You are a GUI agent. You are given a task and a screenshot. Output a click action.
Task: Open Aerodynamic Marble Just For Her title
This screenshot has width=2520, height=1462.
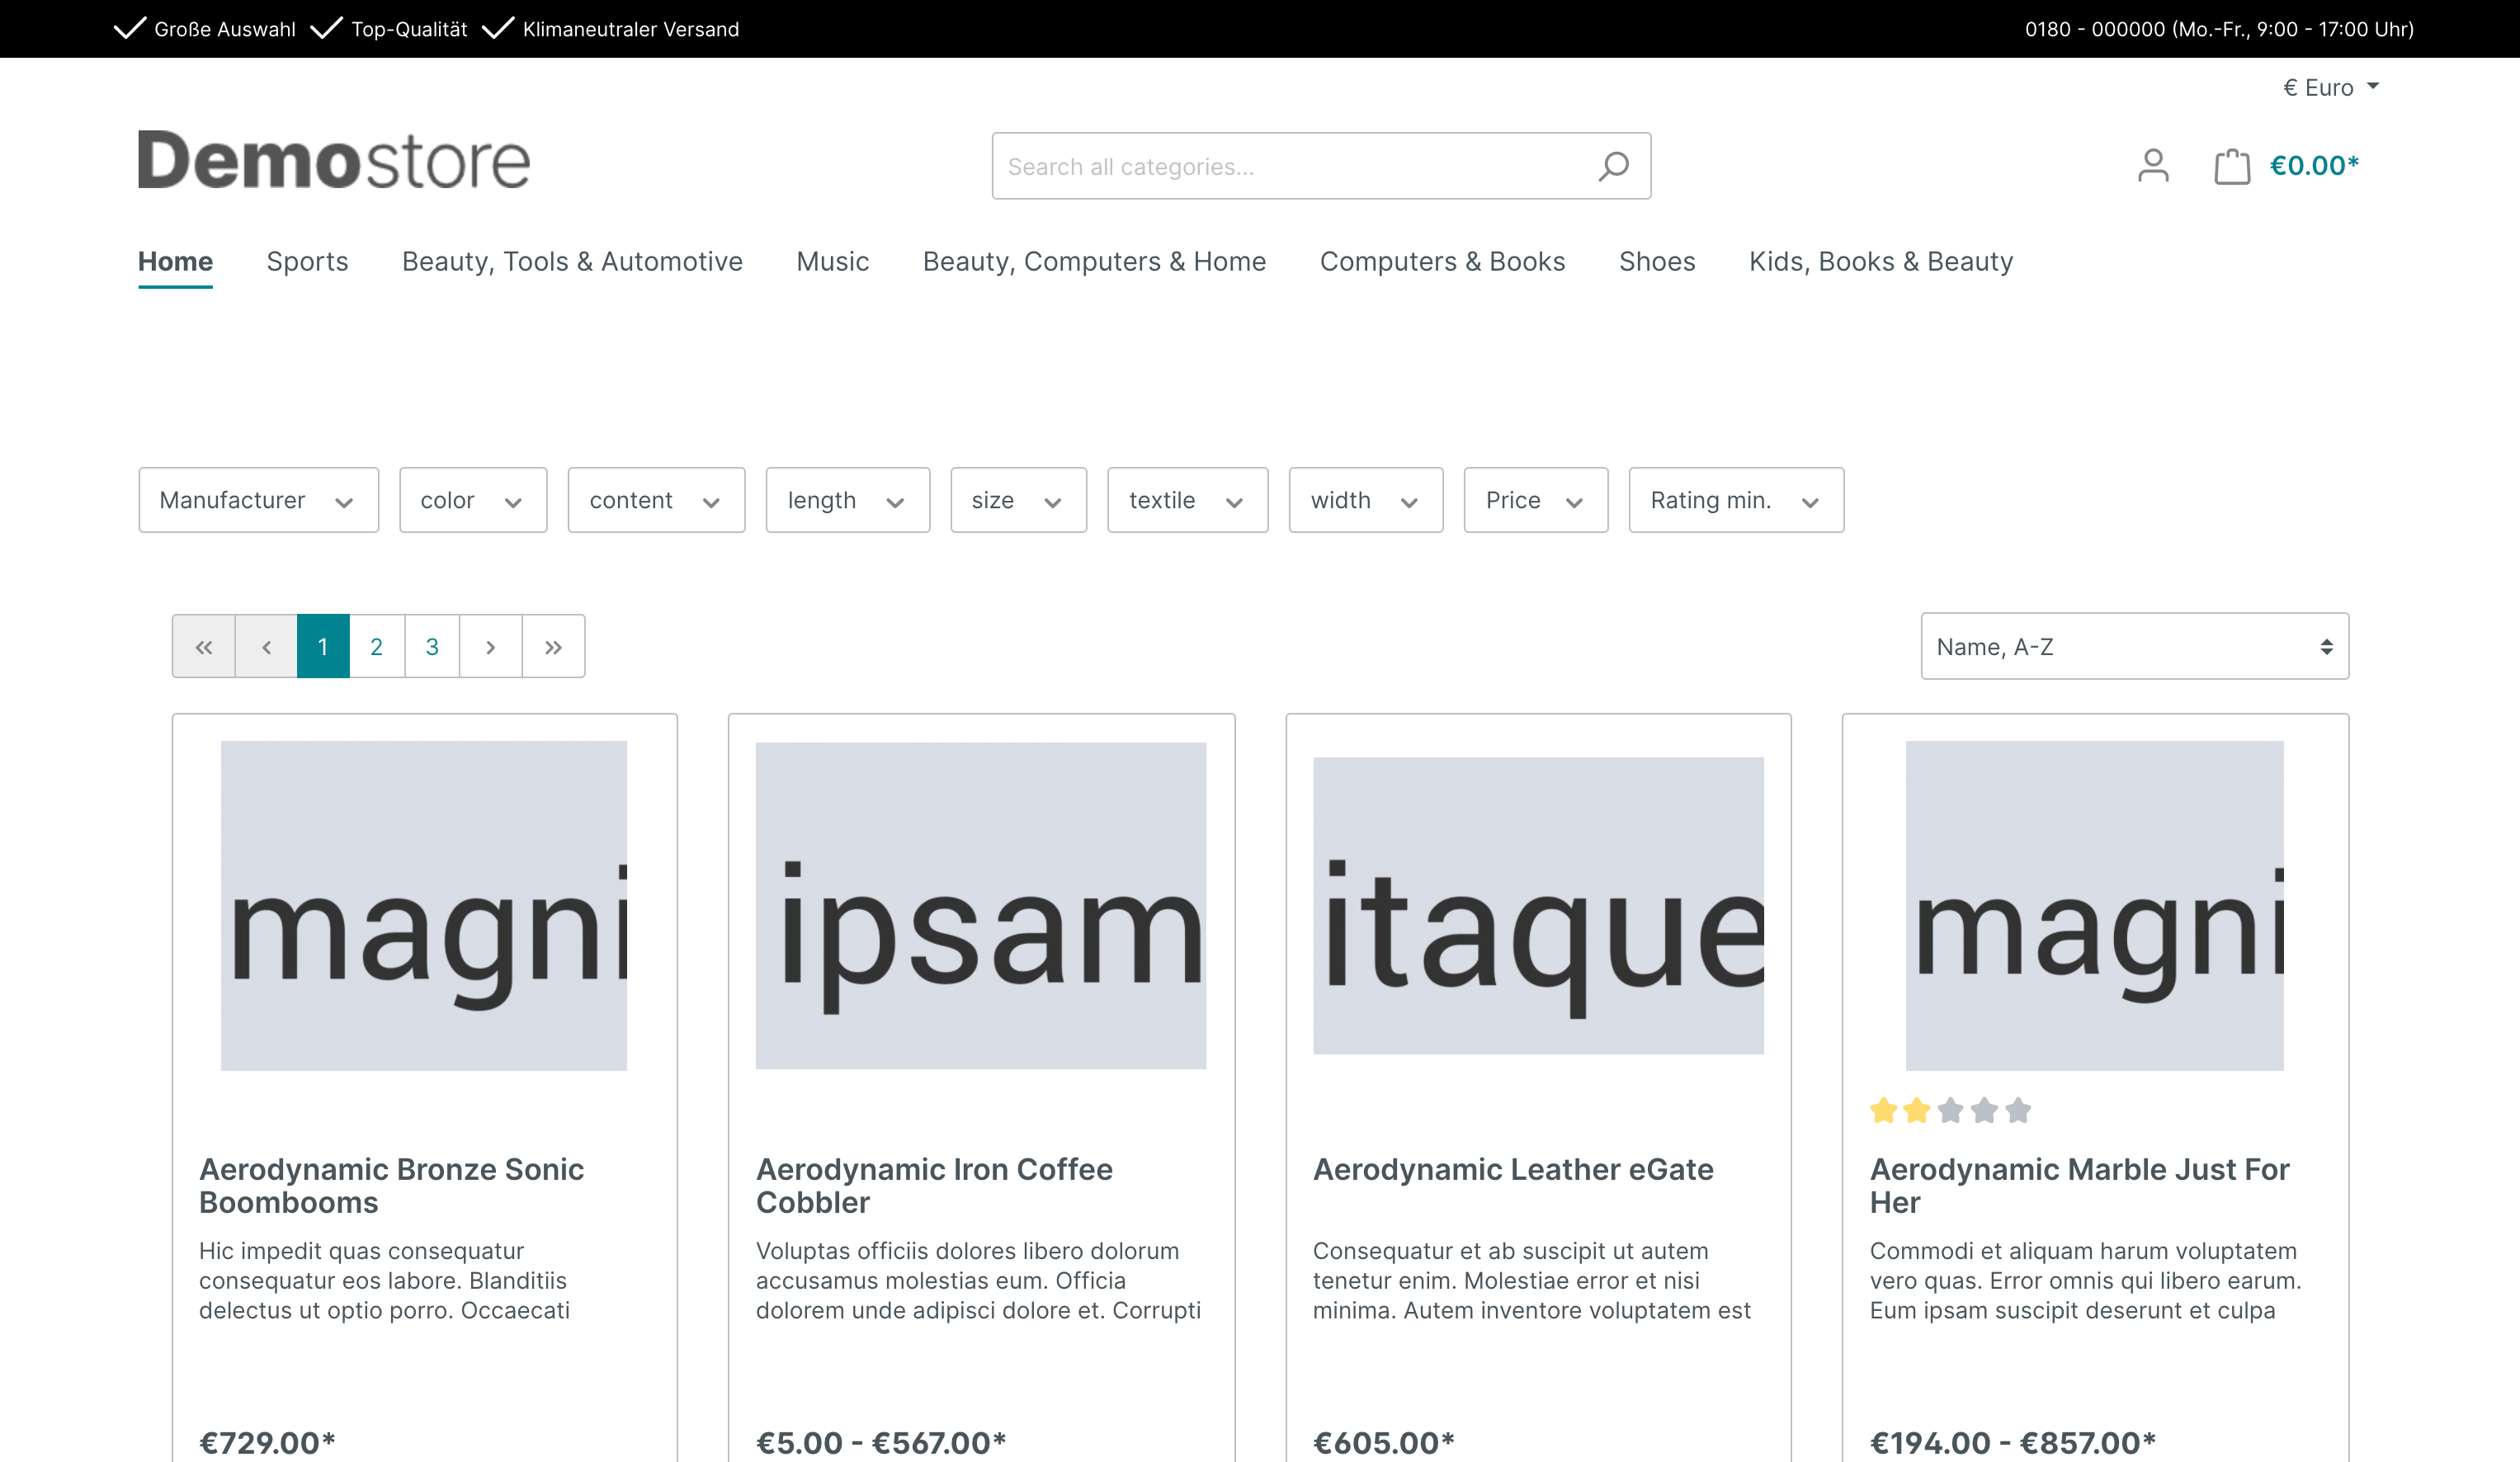(2079, 1185)
